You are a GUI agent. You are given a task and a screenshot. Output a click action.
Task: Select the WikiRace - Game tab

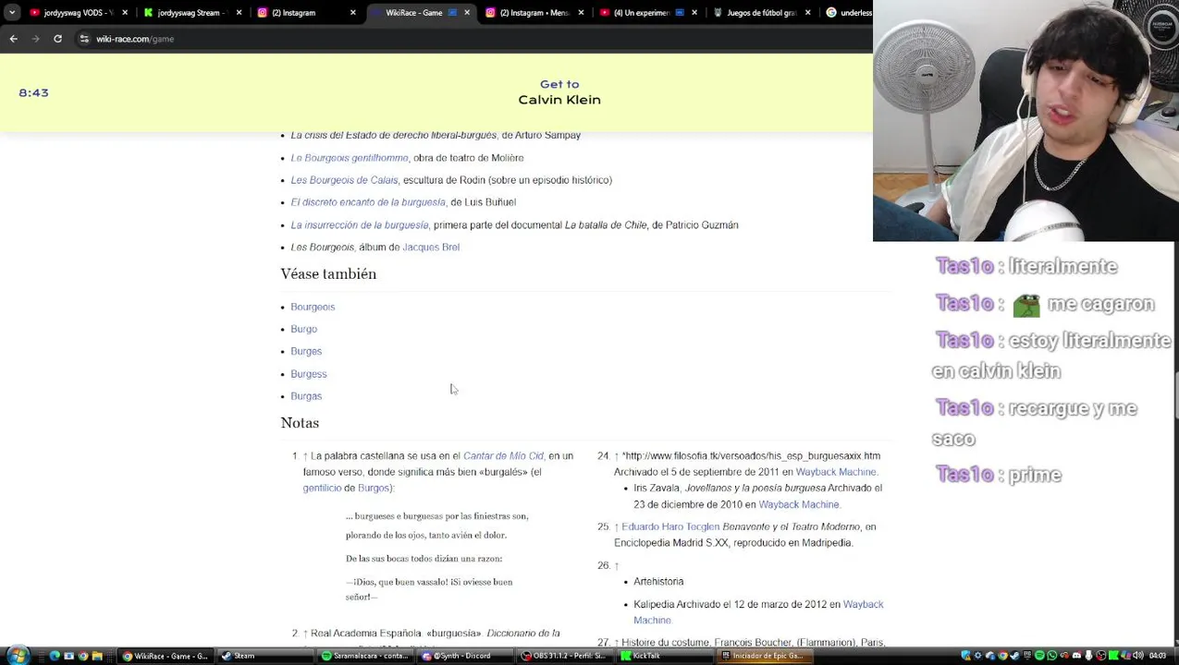(x=421, y=13)
